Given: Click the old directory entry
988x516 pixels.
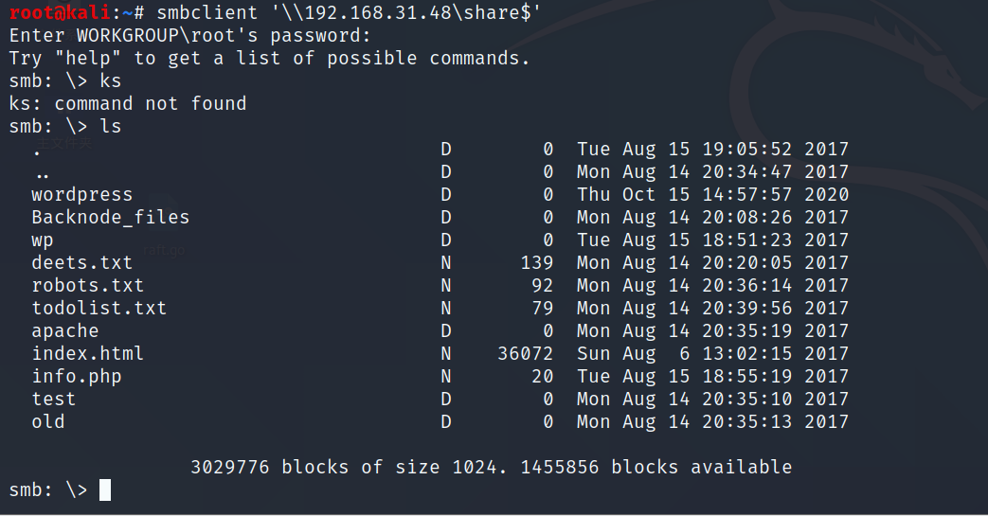Looking at the screenshot, I should point(47,421).
